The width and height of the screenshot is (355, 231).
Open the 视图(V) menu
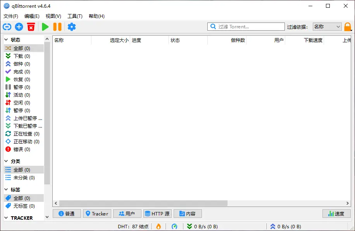(53, 16)
